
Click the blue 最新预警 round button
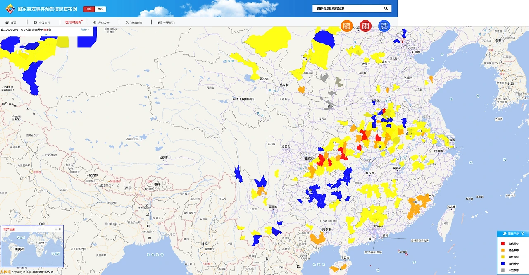(384, 26)
